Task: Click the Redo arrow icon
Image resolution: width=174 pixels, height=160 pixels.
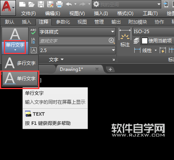Action: pyautogui.click(x=83, y=4)
